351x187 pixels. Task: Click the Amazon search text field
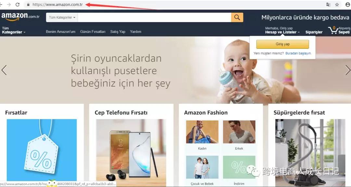(154, 18)
